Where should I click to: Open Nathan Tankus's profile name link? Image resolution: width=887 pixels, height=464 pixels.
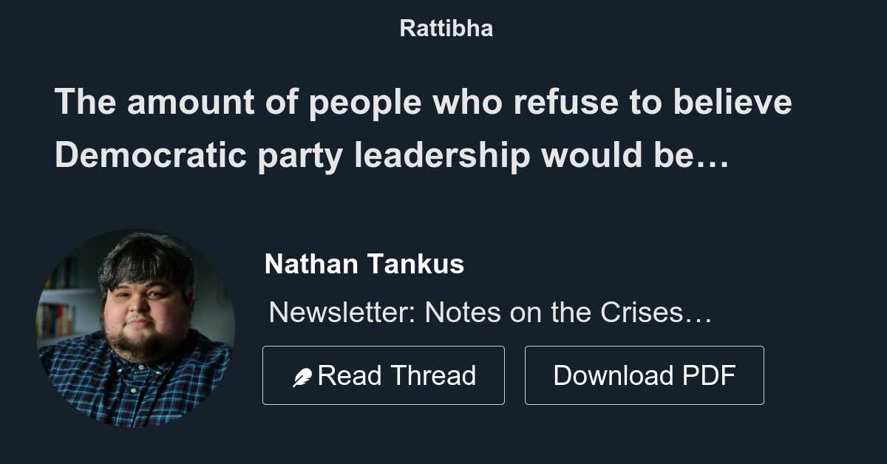click(364, 264)
